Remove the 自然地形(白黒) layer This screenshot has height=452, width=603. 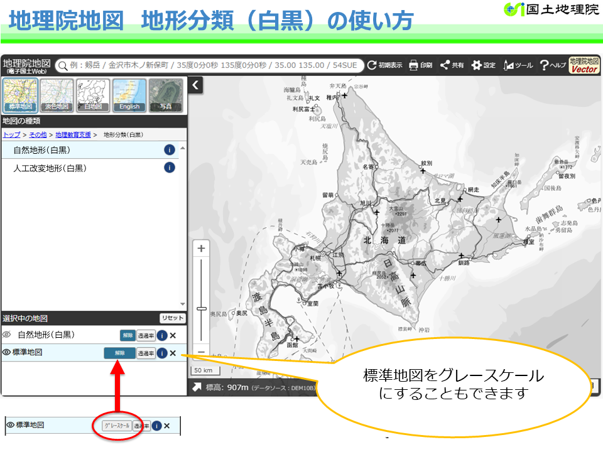coord(173,335)
